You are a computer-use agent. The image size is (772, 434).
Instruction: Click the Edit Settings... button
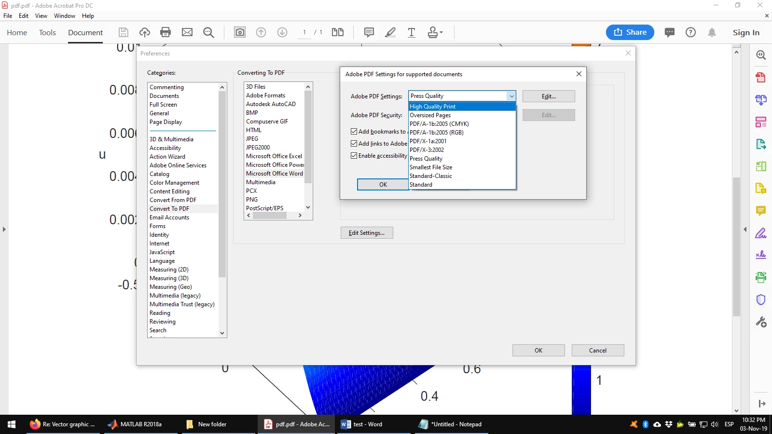[367, 233]
